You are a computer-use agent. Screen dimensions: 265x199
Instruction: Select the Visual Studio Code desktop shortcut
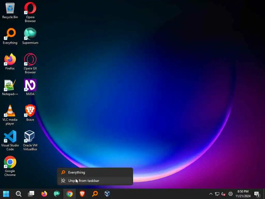pos(10,141)
